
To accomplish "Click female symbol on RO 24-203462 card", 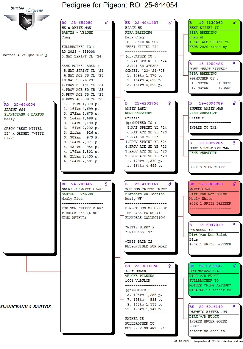I will coord(107,184).
